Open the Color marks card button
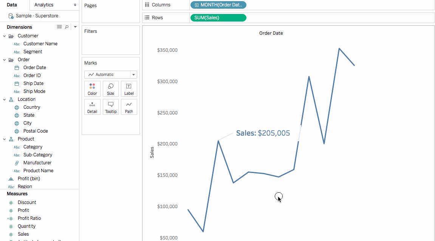Screen dimensions: 435x241 click(92, 89)
